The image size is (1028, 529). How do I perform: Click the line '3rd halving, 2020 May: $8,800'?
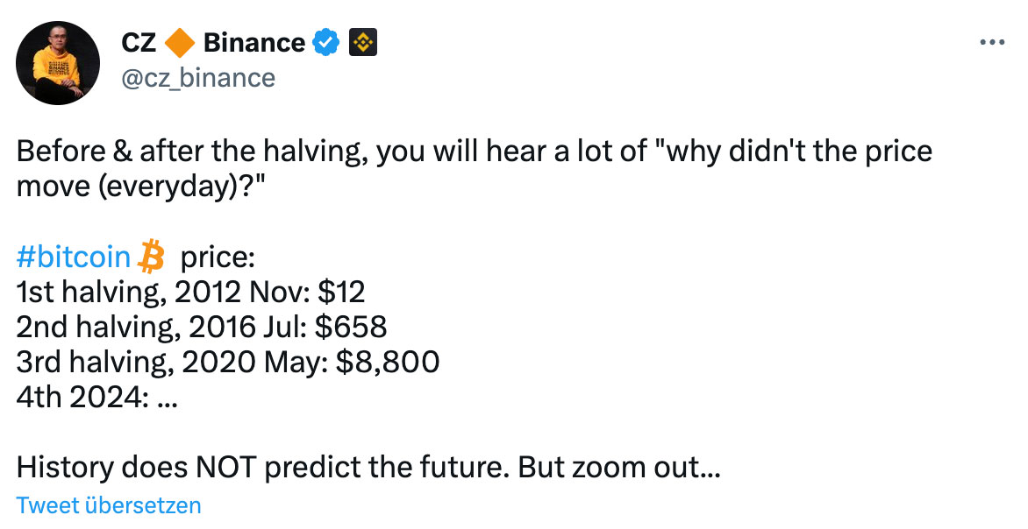pyautogui.click(x=227, y=362)
